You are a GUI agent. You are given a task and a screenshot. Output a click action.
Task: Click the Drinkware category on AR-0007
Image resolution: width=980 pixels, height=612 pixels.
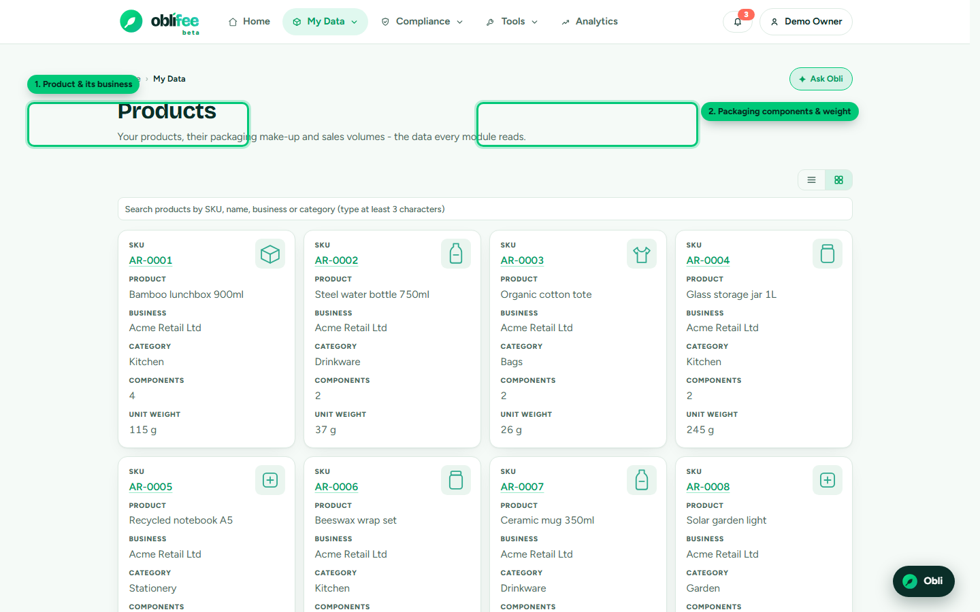(523, 588)
